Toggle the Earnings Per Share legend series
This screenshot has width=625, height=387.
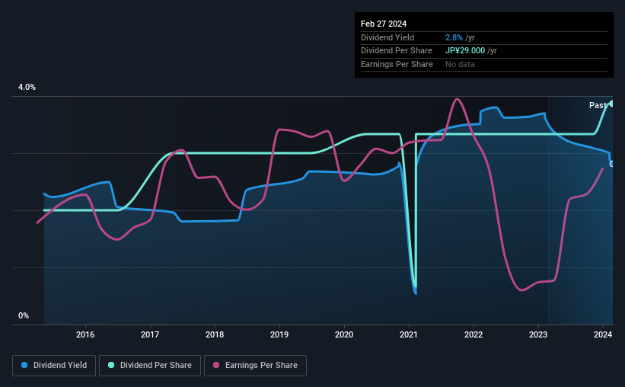coord(255,366)
